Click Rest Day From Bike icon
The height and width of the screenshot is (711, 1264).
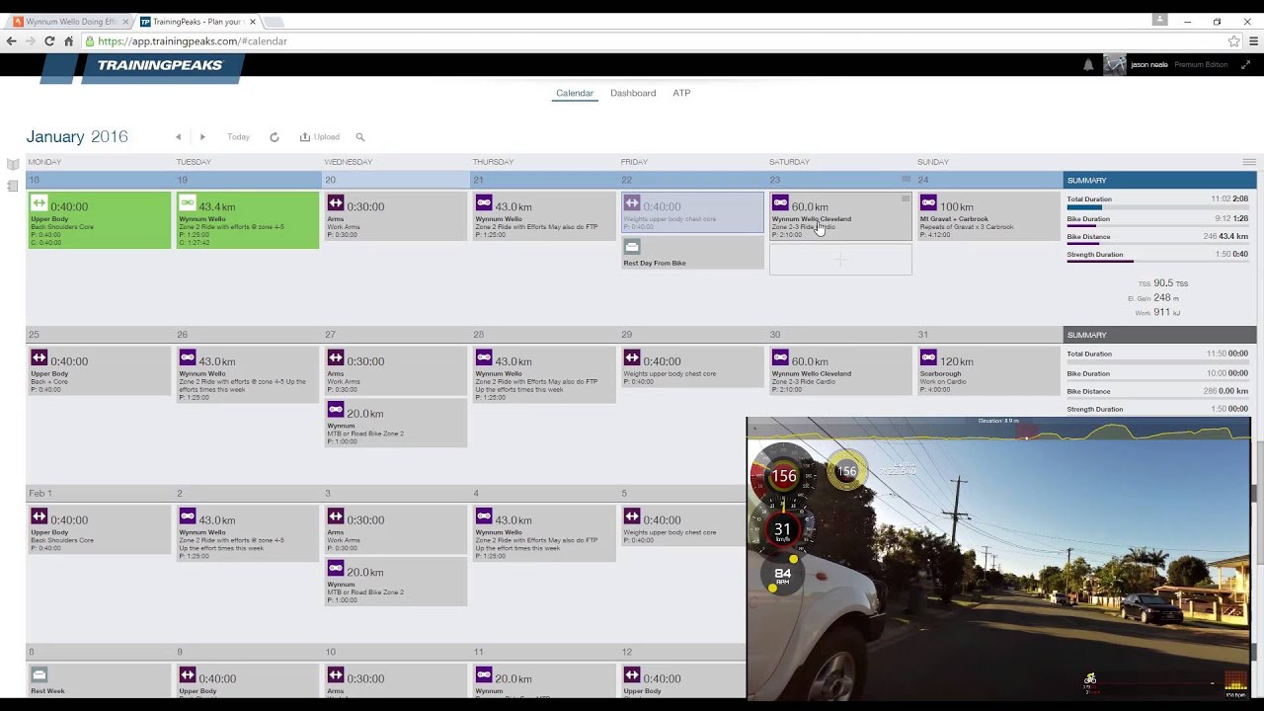[x=632, y=247]
